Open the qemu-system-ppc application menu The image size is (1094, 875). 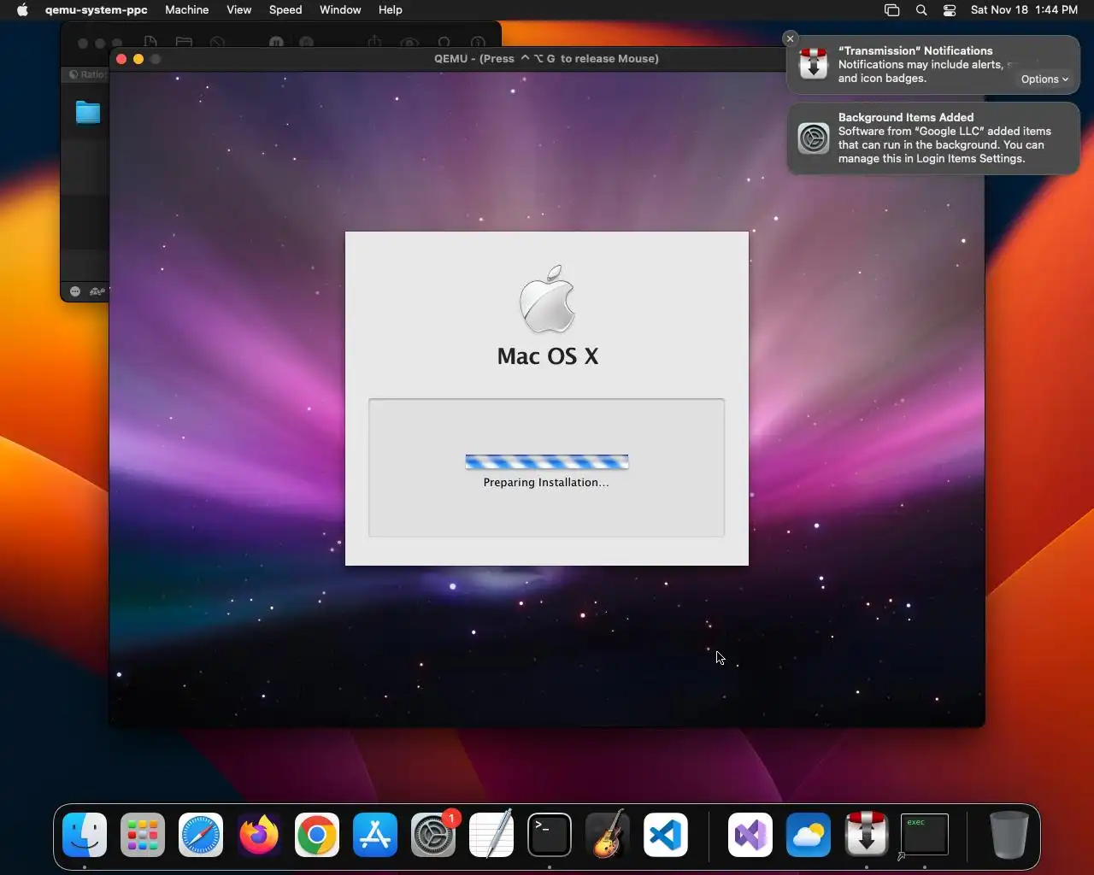click(x=97, y=10)
